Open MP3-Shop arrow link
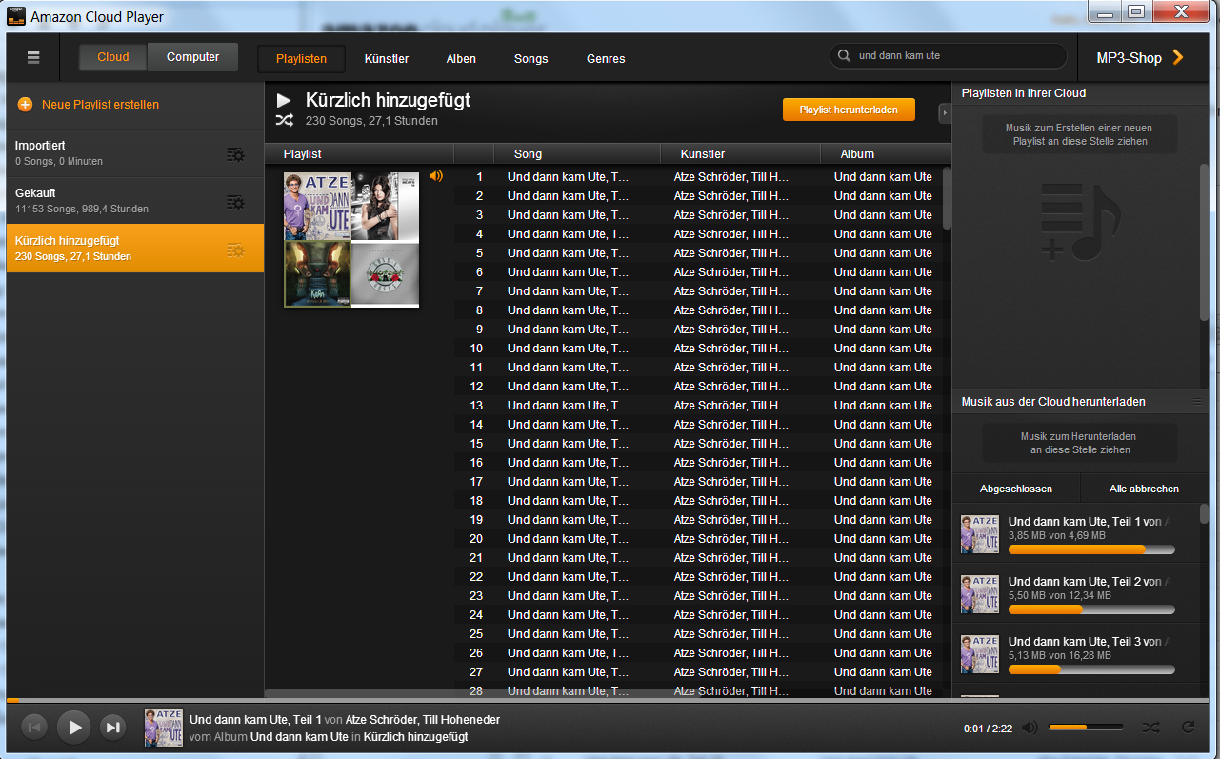This screenshot has width=1220, height=759. (x=1177, y=57)
